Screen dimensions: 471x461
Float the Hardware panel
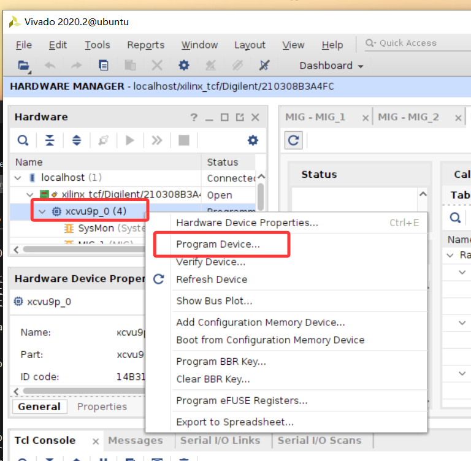tap(240, 117)
